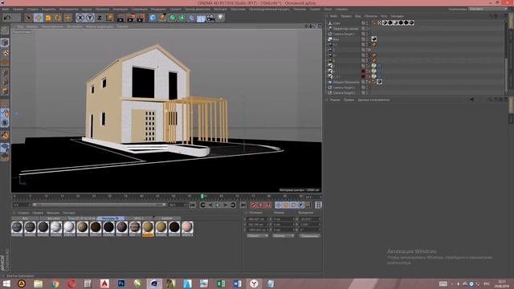Select the Live Selection arrow tool
The width and height of the screenshot is (514, 289).
click(29, 18)
